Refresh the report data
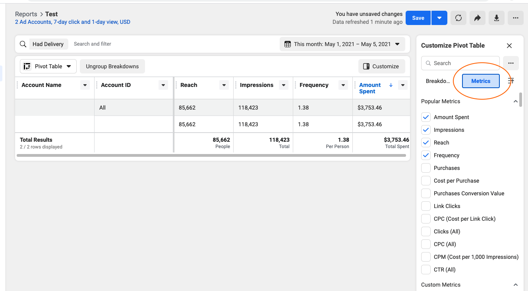The width and height of the screenshot is (528, 291). (458, 18)
